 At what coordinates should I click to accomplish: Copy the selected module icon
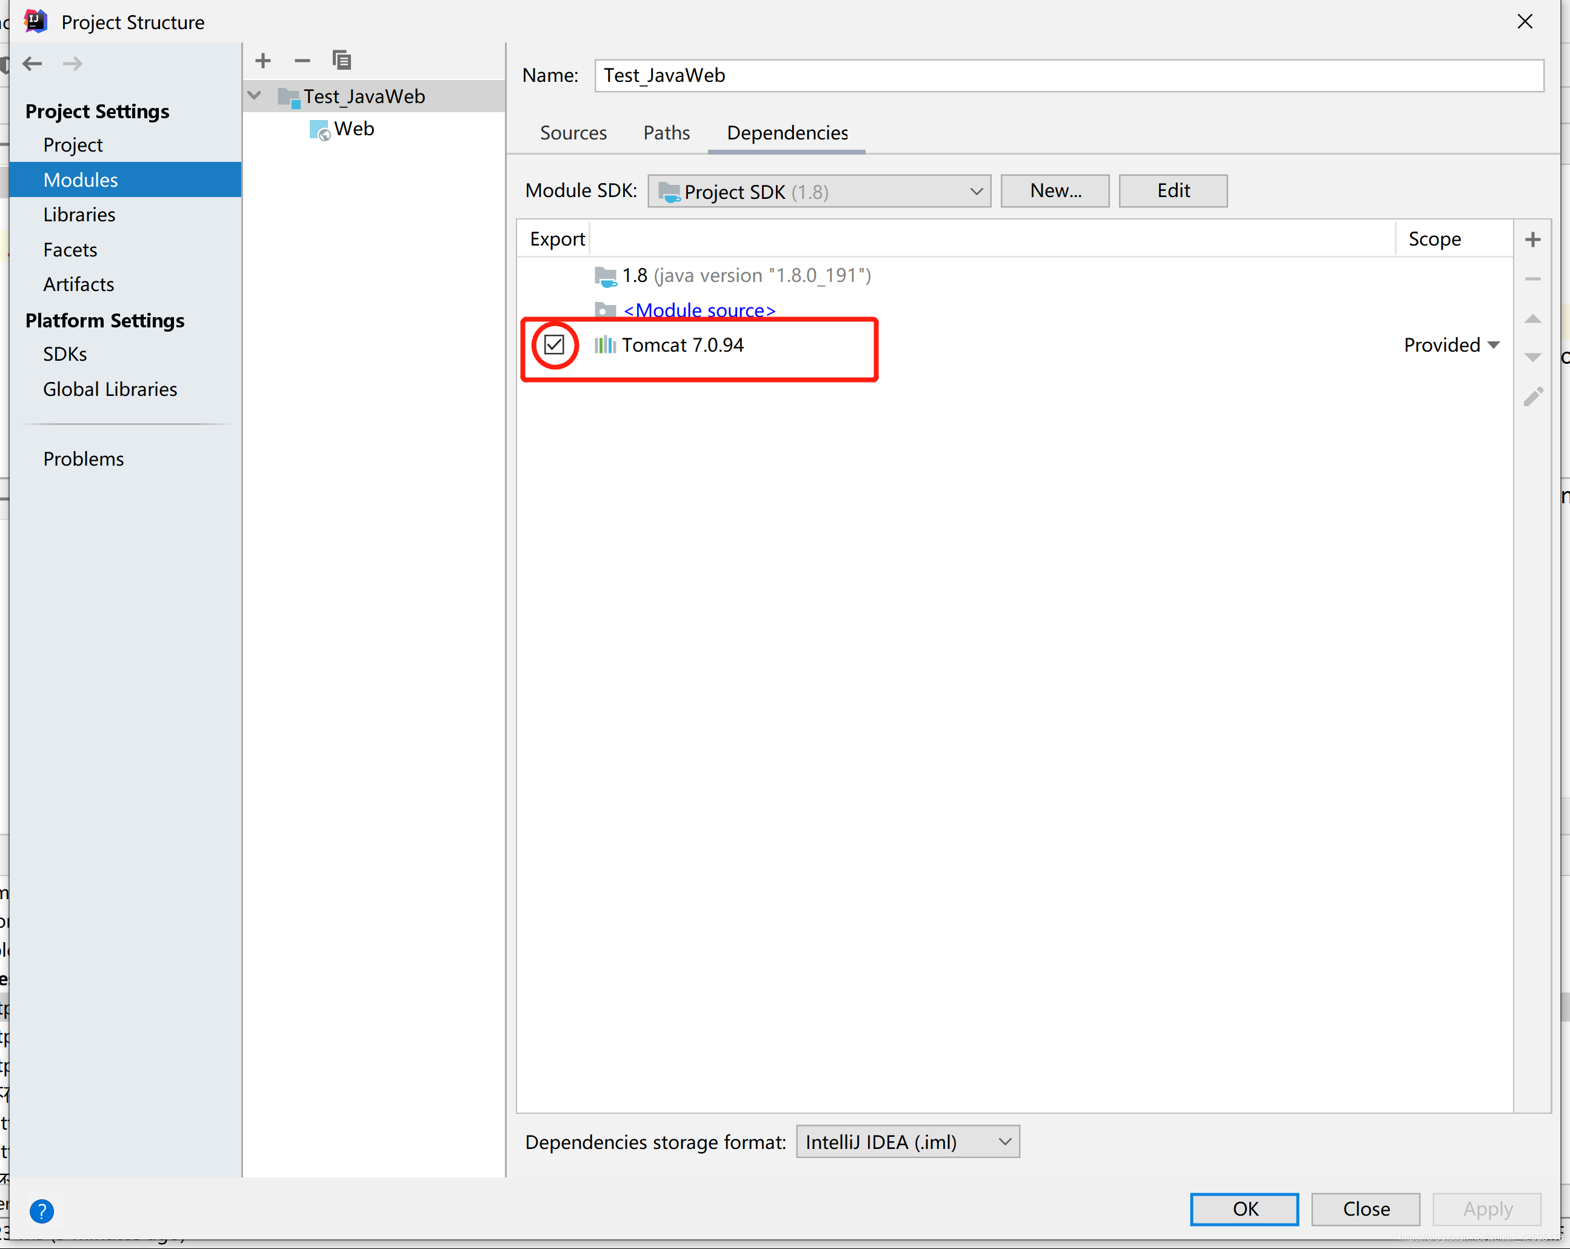341,59
